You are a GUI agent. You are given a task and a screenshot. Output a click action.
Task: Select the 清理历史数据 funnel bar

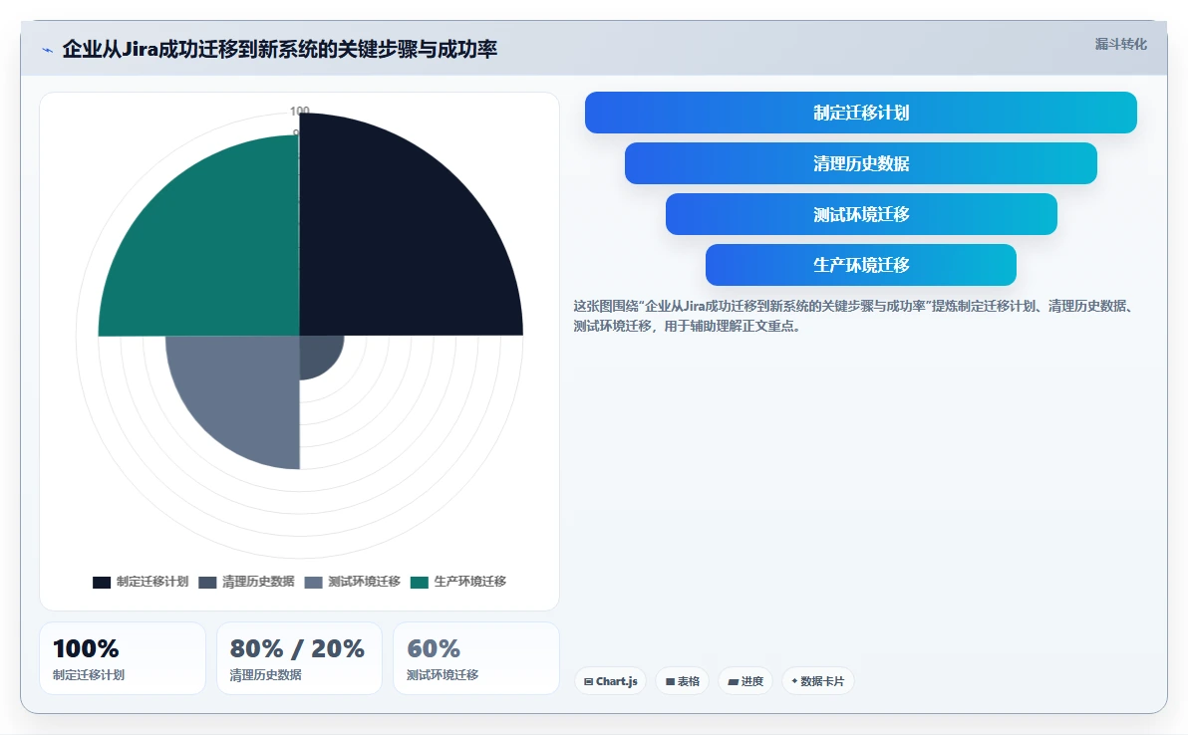[861, 163]
